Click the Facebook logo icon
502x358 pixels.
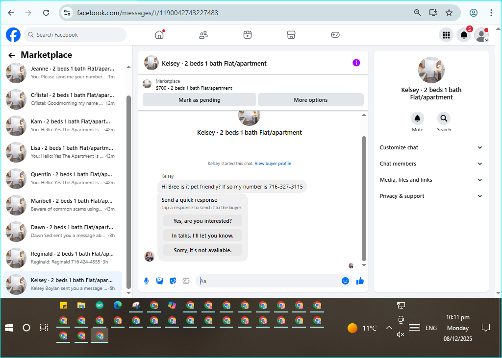click(13, 35)
